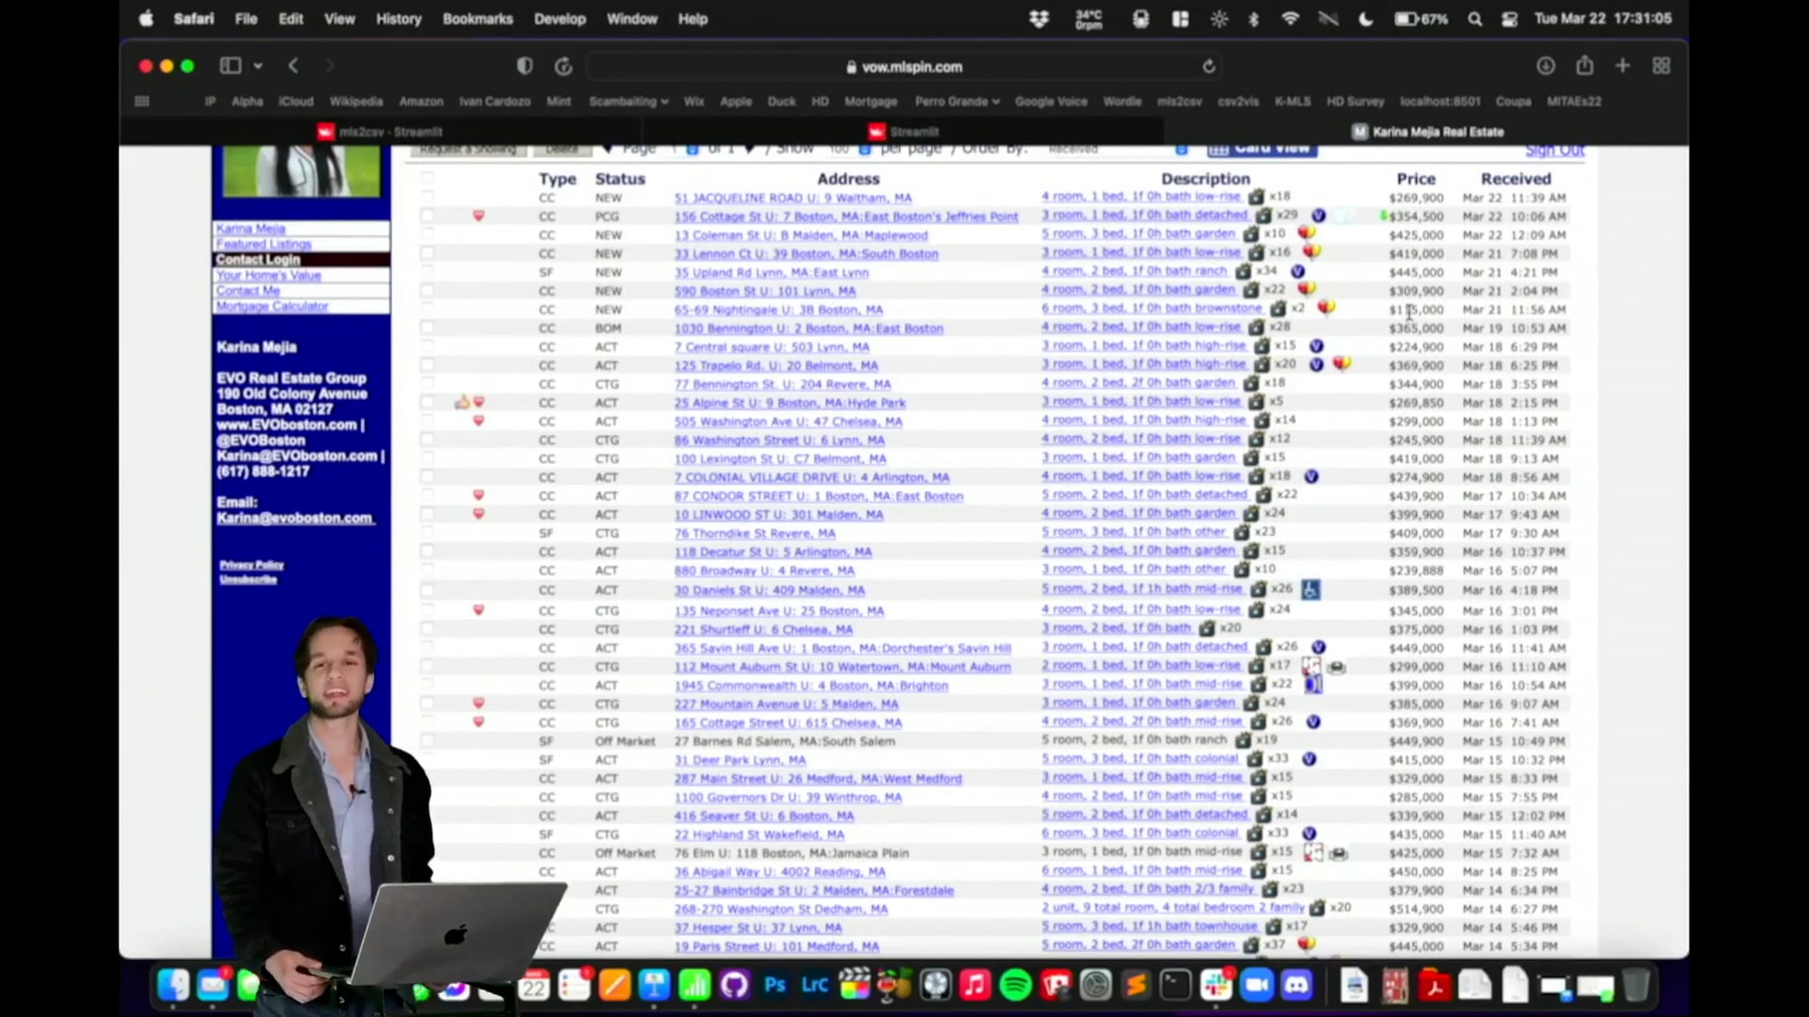Go back to the previous page in Safari
This screenshot has height=1017, width=1809.
294,66
